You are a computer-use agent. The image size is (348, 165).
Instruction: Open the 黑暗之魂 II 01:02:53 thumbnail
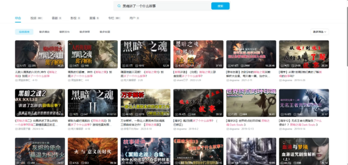click(x=93, y=103)
